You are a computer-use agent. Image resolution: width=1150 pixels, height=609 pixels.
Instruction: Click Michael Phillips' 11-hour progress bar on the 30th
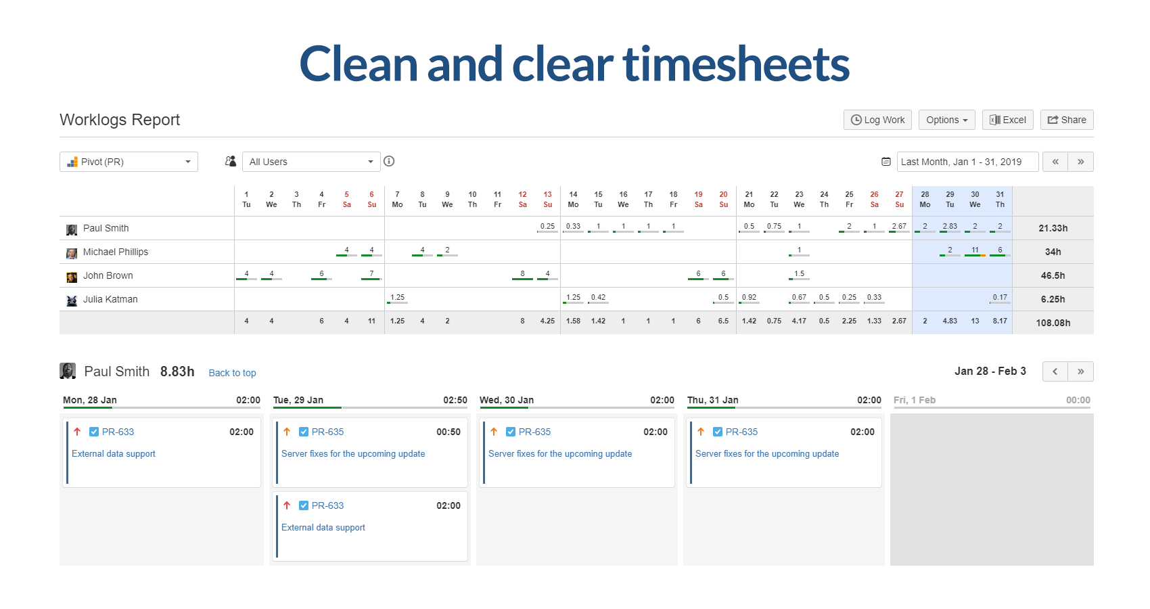coord(975,255)
